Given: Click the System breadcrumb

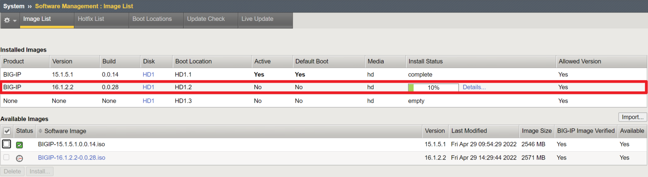Looking at the screenshot, I should pos(14,6).
